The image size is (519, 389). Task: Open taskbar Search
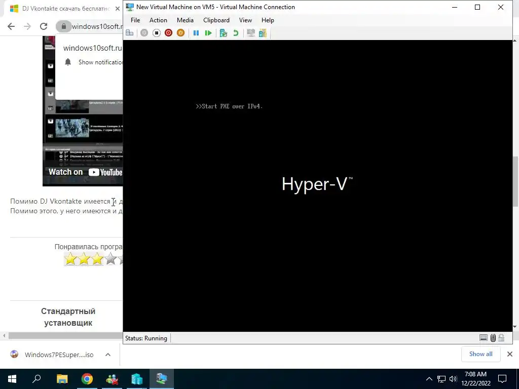tap(36, 379)
